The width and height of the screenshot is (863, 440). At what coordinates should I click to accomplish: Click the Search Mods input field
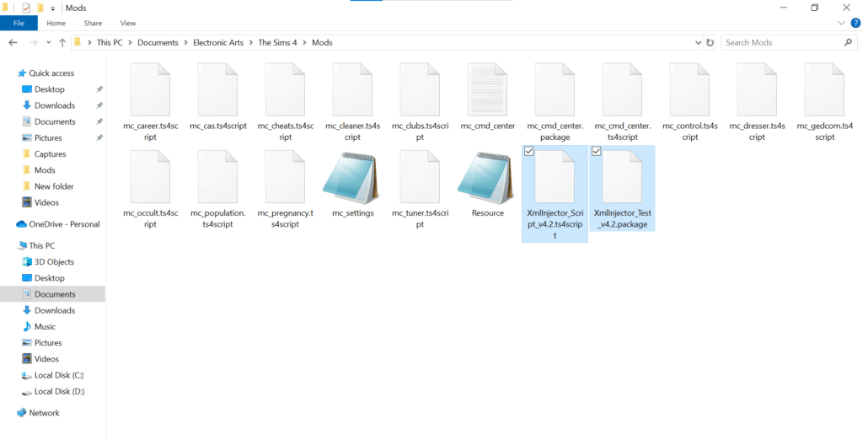pos(780,42)
